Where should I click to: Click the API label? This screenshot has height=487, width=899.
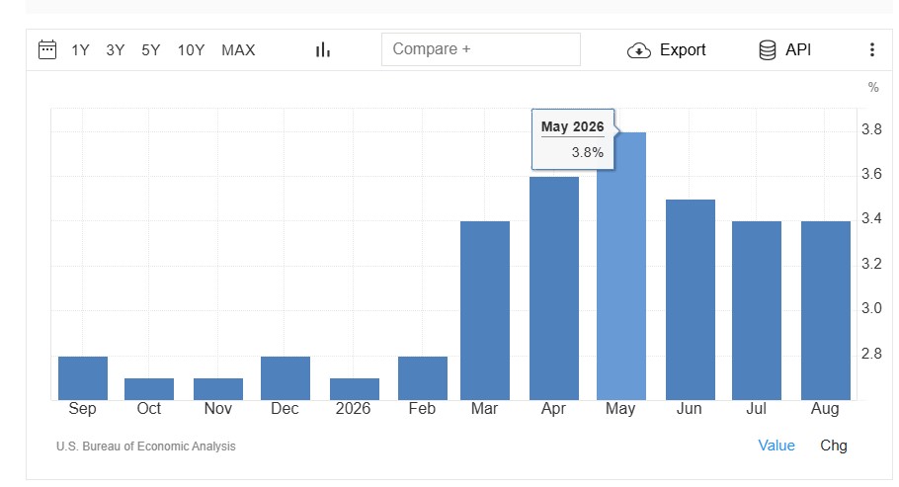pyautogui.click(x=798, y=50)
